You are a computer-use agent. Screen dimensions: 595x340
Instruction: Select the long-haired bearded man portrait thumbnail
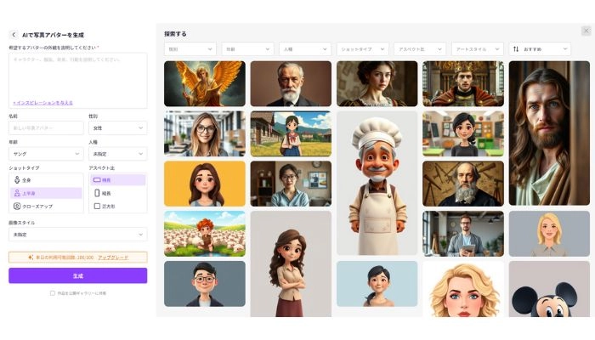point(549,133)
